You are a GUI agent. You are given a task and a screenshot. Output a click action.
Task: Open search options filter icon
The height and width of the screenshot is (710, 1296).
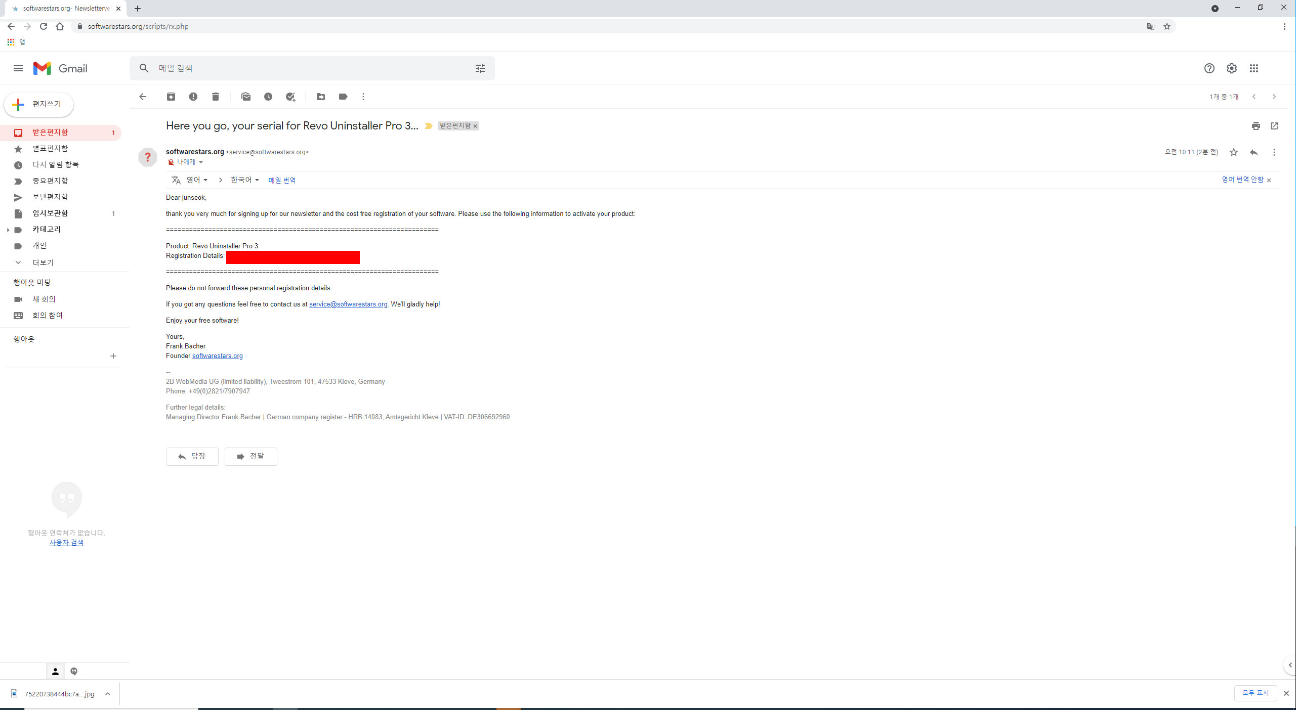(480, 68)
